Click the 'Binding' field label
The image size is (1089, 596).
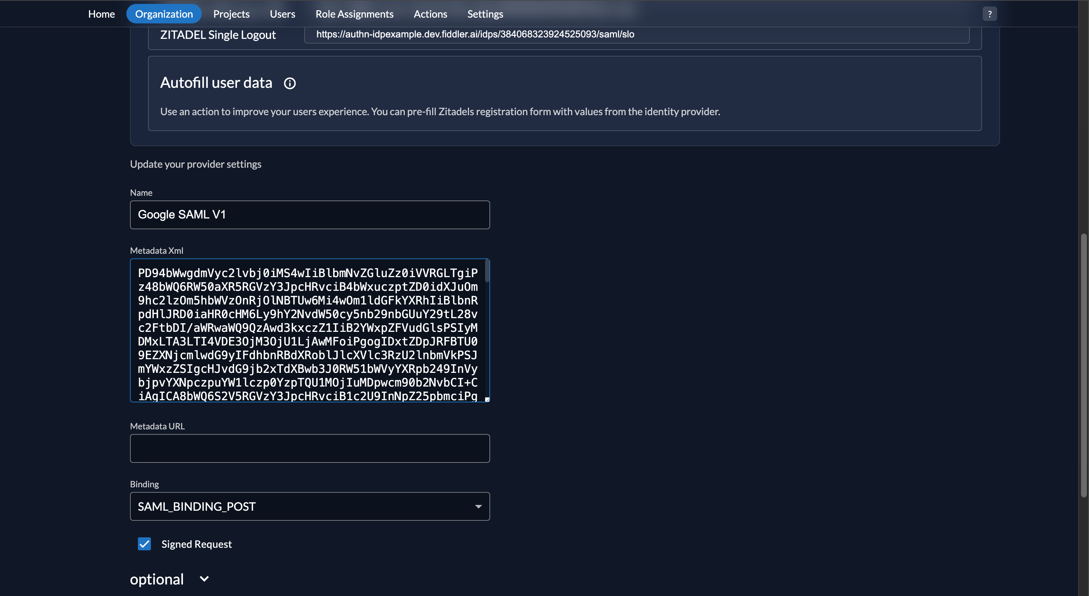point(144,484)
